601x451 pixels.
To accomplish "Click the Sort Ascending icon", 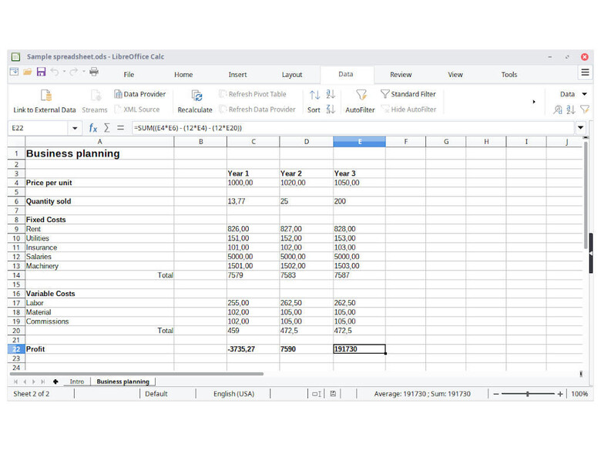I will pyautogui.click(x=331, y=94).
